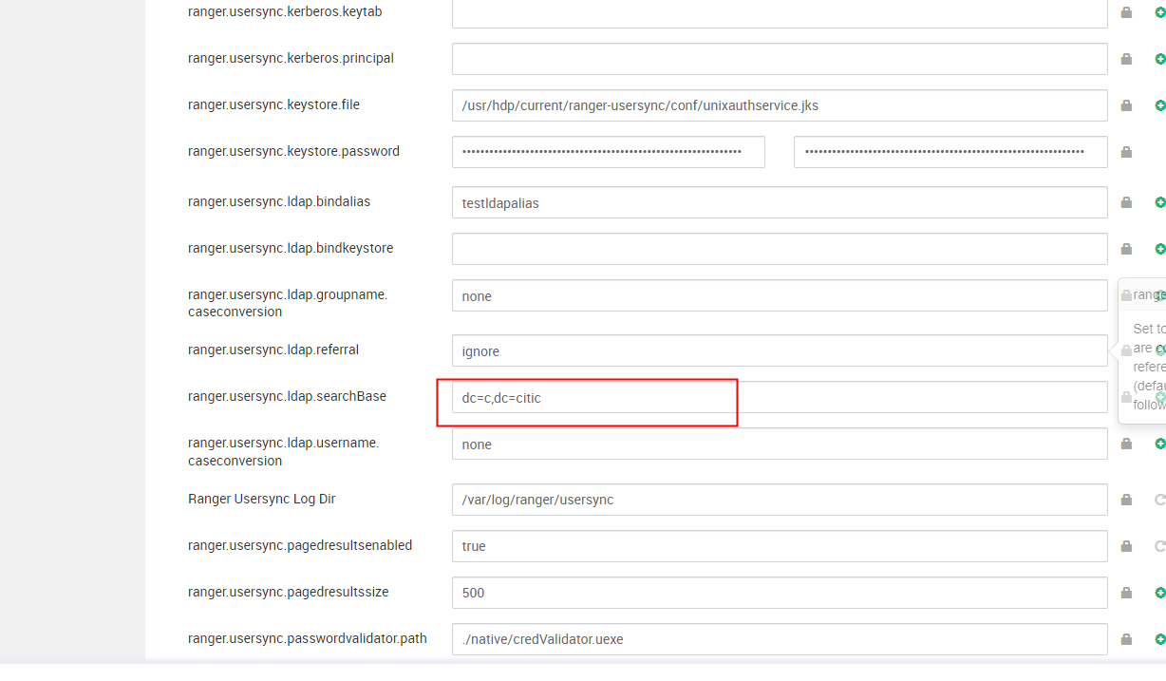
Task: Click the ranger.usersync.ldap.bindkeystore label
Action: 291,248
